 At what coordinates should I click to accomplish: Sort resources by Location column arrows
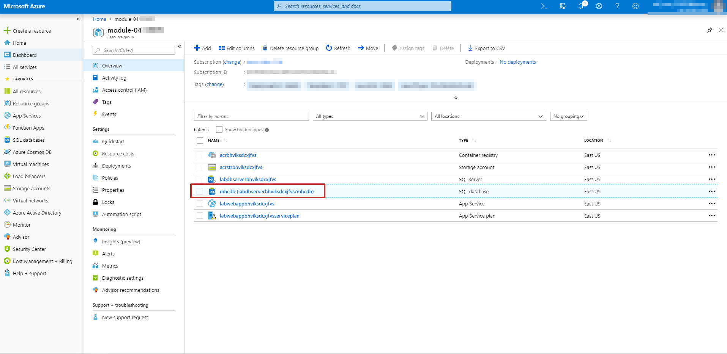[x=609, y=140]
